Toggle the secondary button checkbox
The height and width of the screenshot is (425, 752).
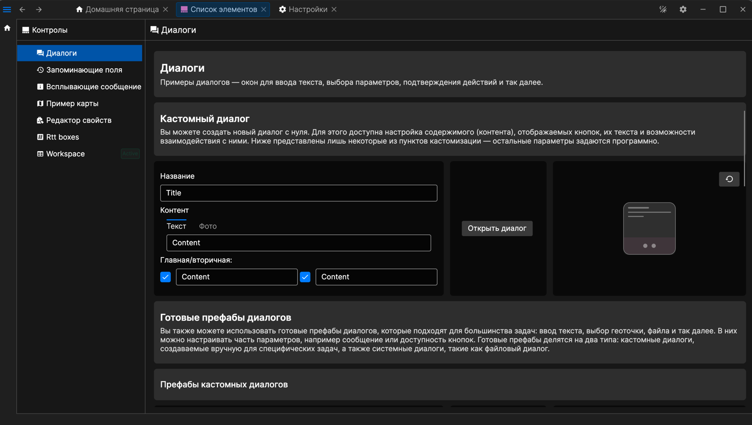305,277
